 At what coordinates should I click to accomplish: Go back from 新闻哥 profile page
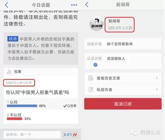point(87,5)
